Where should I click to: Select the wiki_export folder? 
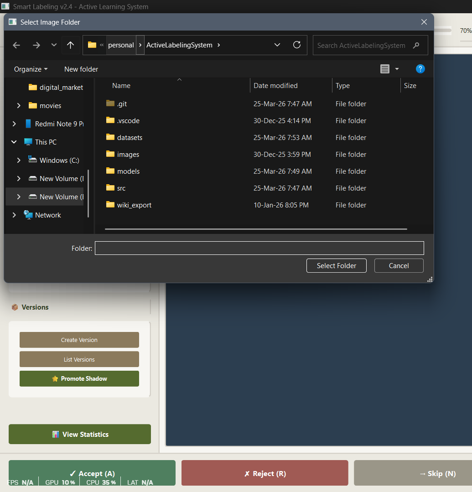129,206
